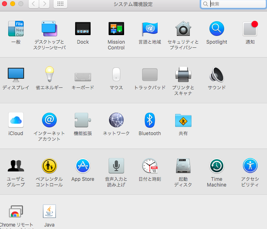Open アクセシビリティ (Accessibility) pane
Viewport: 267px width, 229px height.
pyautogui.click(x=250, y=166)
